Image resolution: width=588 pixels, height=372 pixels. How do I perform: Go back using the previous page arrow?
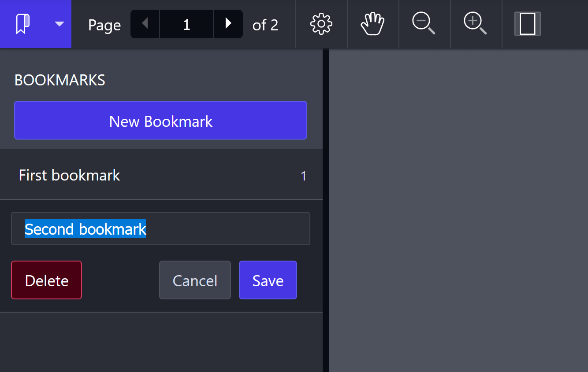[145, 24]
